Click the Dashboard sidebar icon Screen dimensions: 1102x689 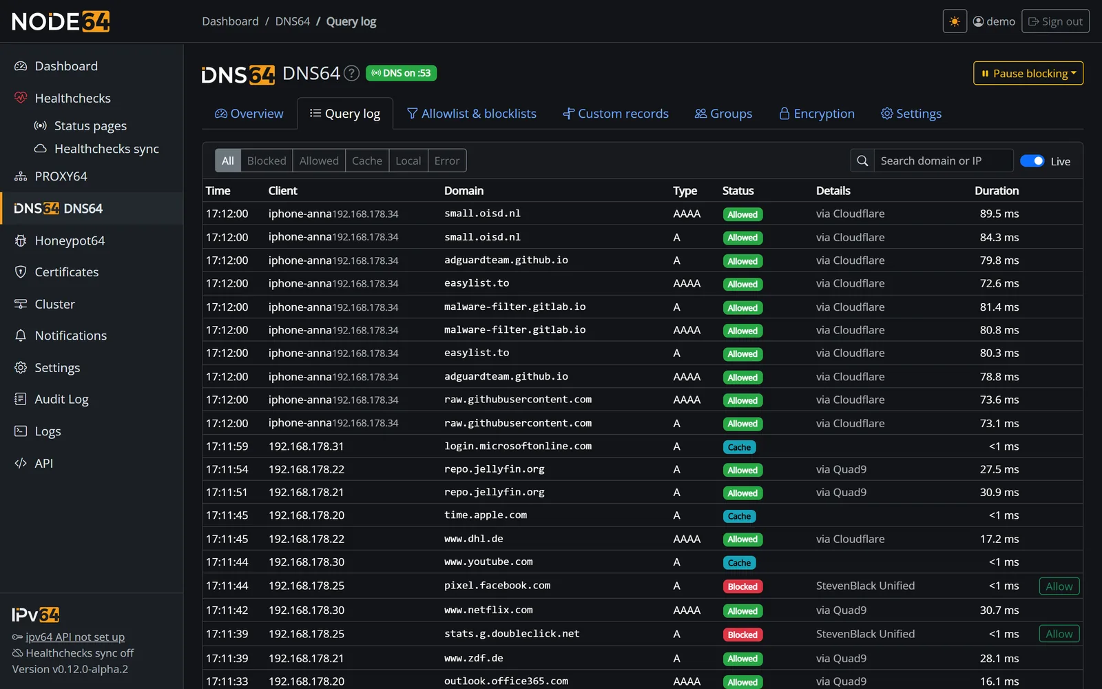(21, 66)
